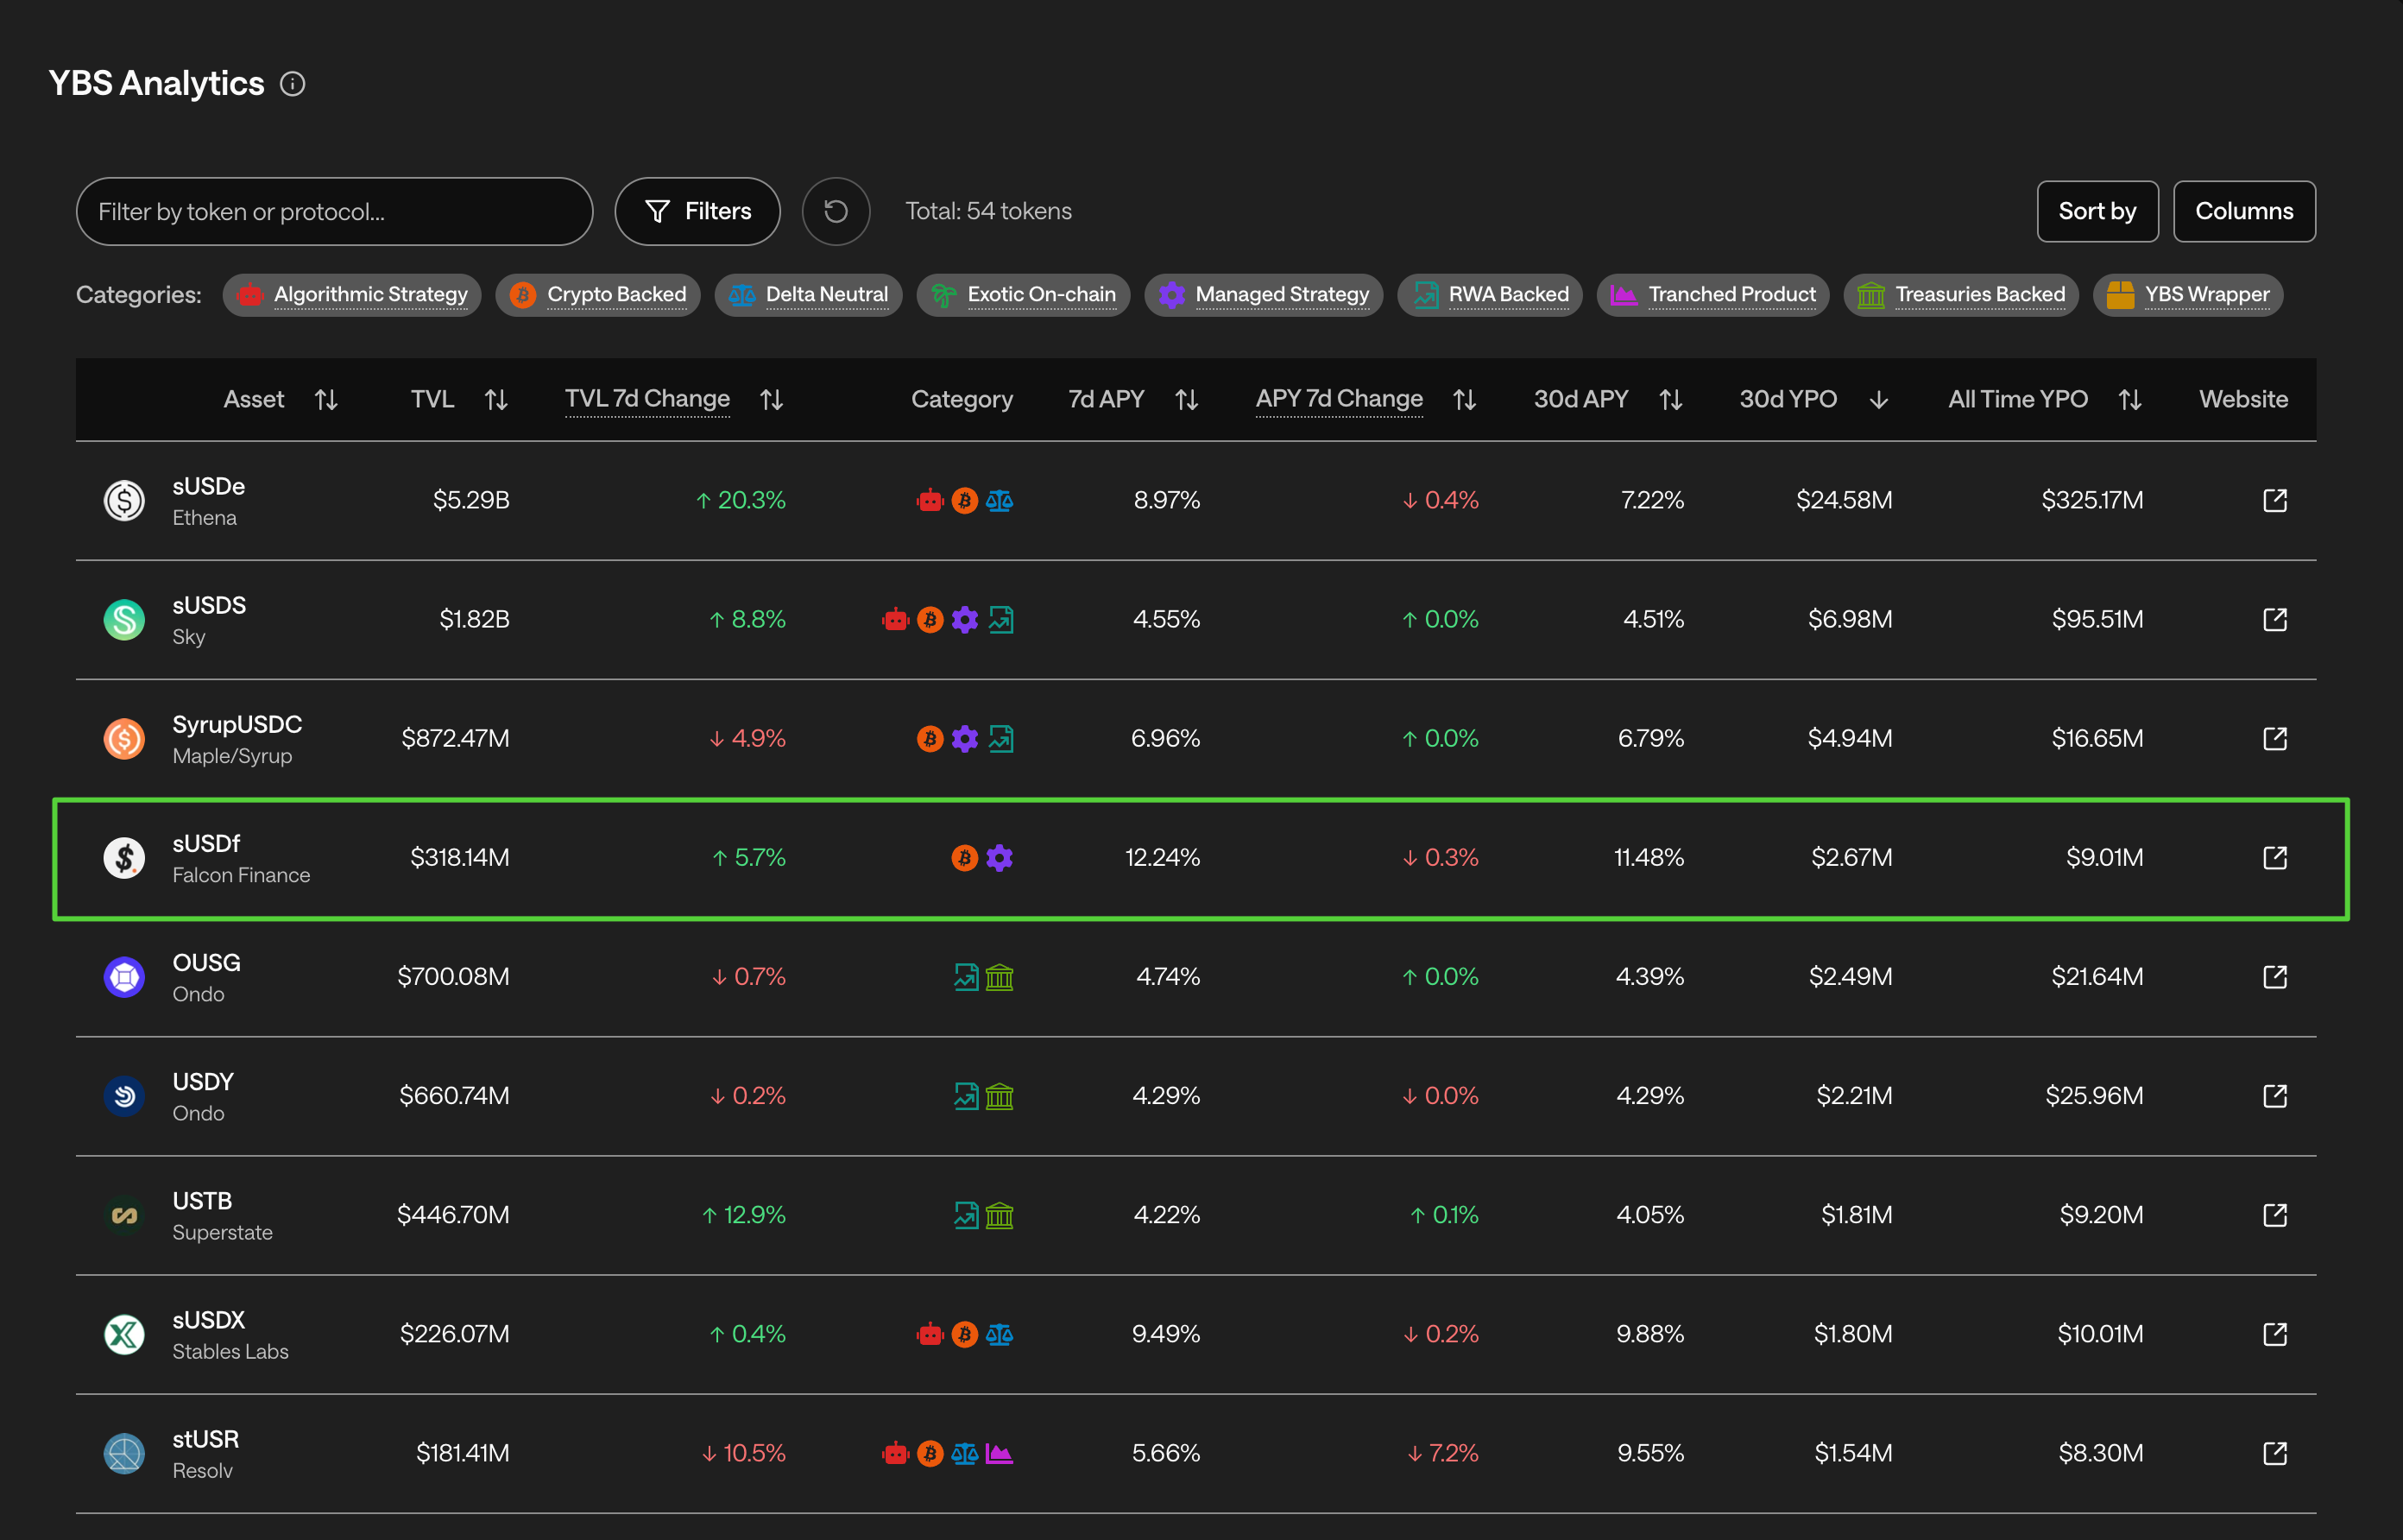Click the Falcon Finance protocol name
This screenshot has height=1540, width=2403.
point(241,875)
